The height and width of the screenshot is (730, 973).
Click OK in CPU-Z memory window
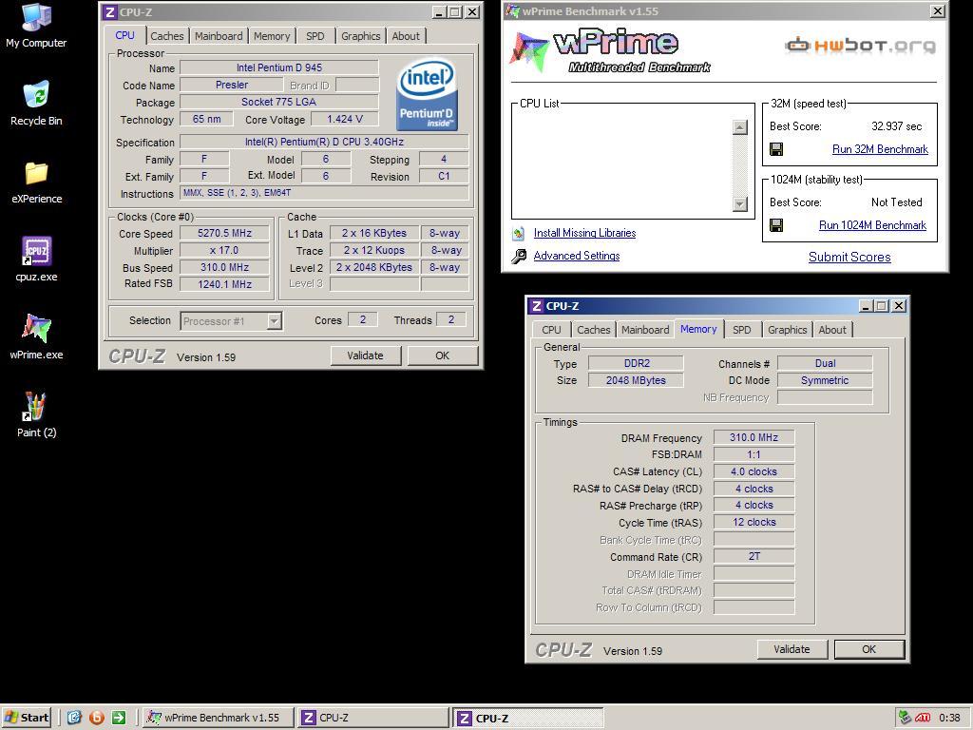[868, 649]
